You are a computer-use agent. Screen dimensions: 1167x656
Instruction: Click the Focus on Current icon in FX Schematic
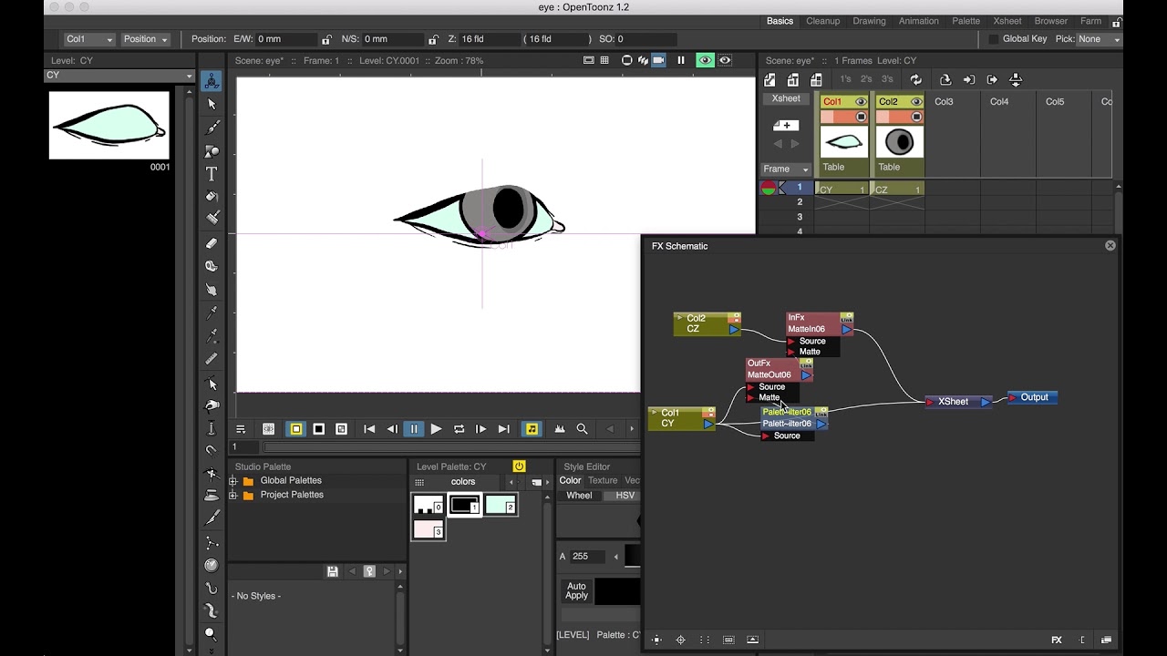tap(680, 640)
